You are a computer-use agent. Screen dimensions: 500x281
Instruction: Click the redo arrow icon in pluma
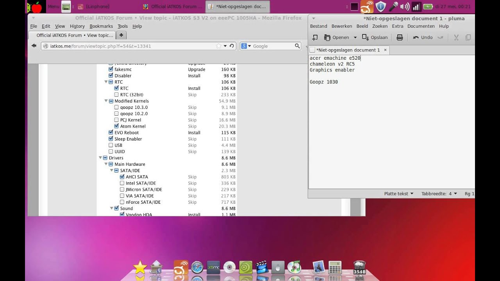point(441,37)
